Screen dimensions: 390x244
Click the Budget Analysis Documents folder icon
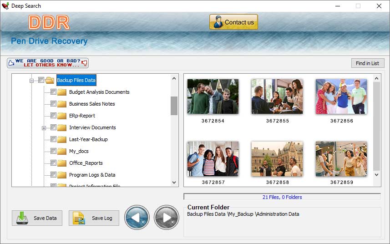coord(62,92)
